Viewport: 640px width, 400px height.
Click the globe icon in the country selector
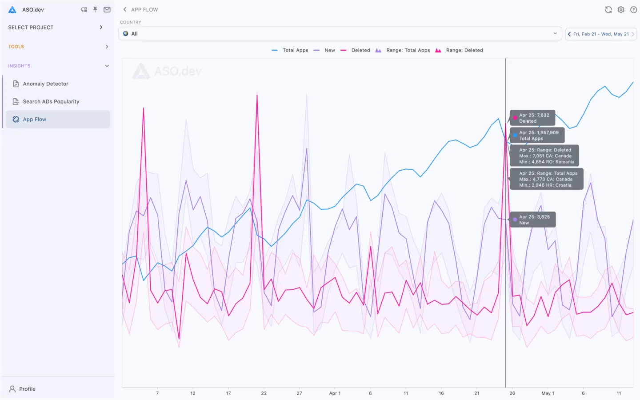point(127,33)
